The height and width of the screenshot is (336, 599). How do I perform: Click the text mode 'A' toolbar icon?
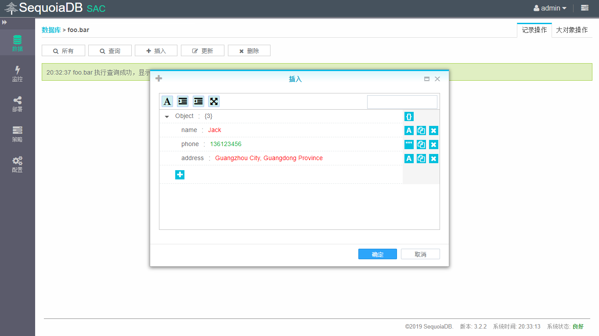[167, 101]
